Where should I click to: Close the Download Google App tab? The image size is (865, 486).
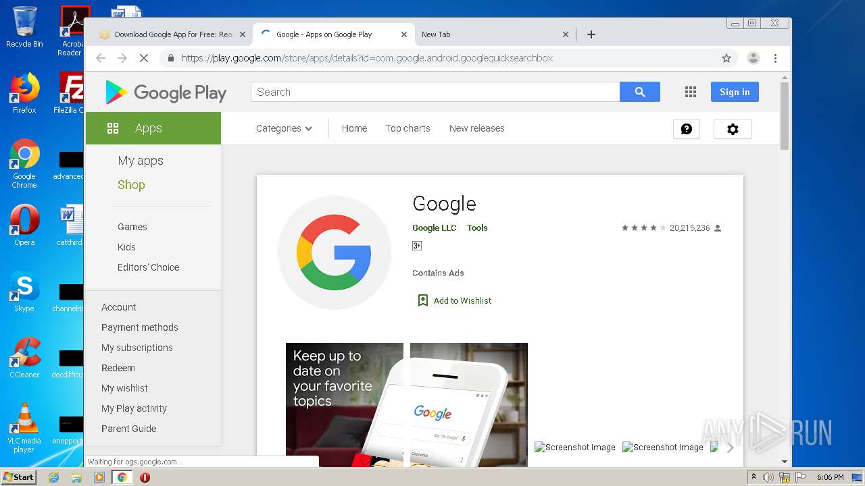(243, 34)
